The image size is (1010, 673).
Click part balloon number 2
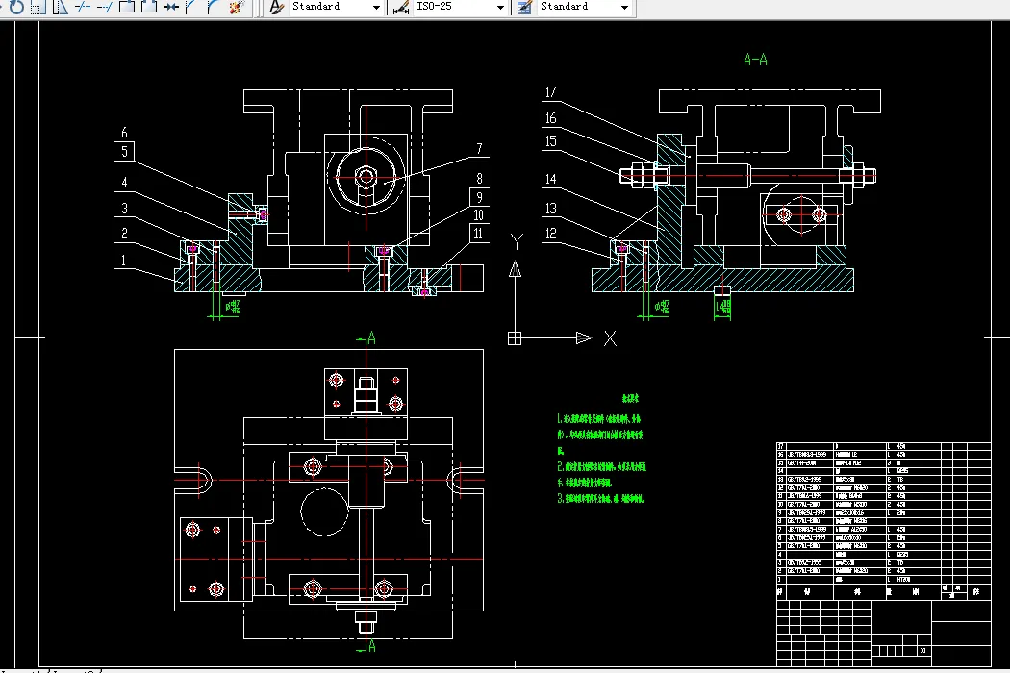pyautogui.click(x=124, y=233)
